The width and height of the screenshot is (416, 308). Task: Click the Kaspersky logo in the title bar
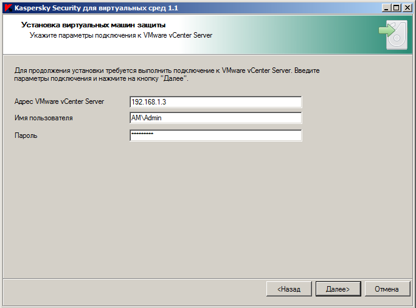[8, 8]
